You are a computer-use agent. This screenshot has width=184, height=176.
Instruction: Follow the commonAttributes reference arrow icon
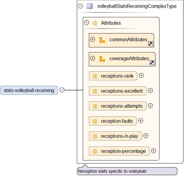click(x=151, y=44)
